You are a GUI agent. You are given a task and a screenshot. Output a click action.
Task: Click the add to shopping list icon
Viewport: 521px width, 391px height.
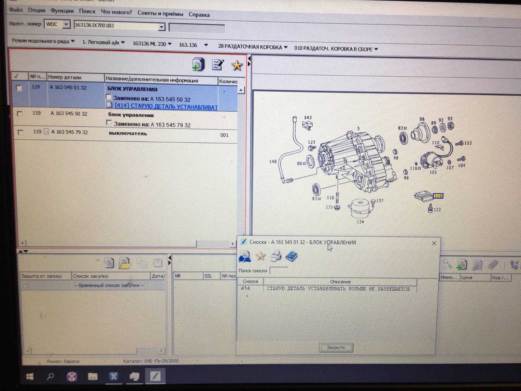click(198, 65)
